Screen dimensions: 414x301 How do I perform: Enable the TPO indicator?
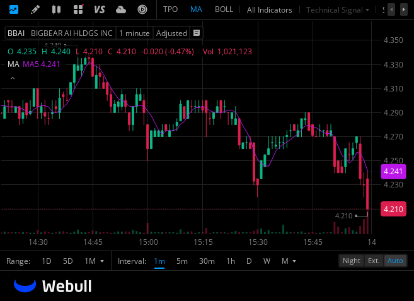tap(170, 9)
